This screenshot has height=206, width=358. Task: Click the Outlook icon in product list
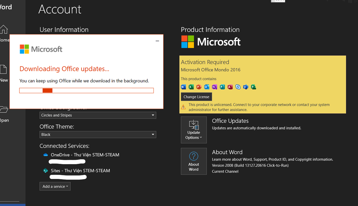(x=207, y=87)
